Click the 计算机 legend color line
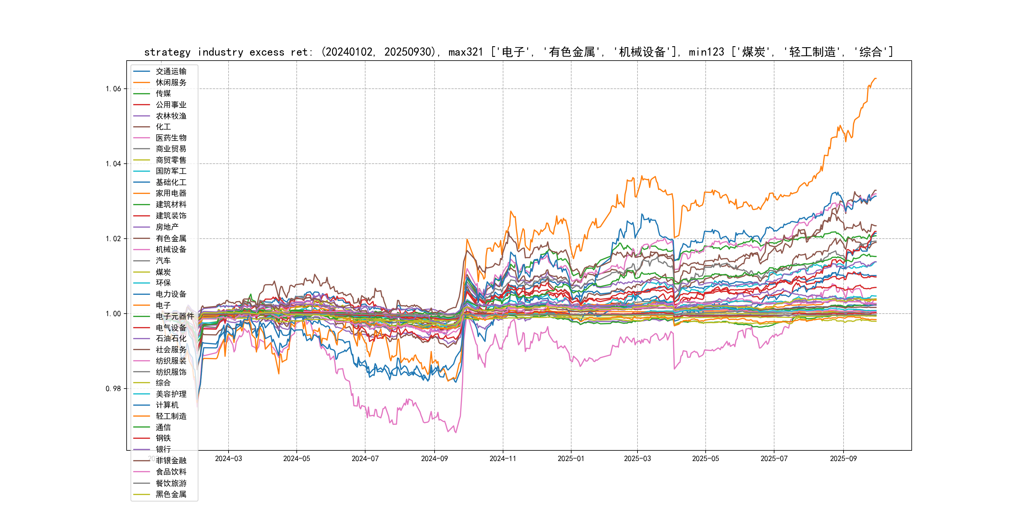 pyautogui.click(x=142, y=405)
